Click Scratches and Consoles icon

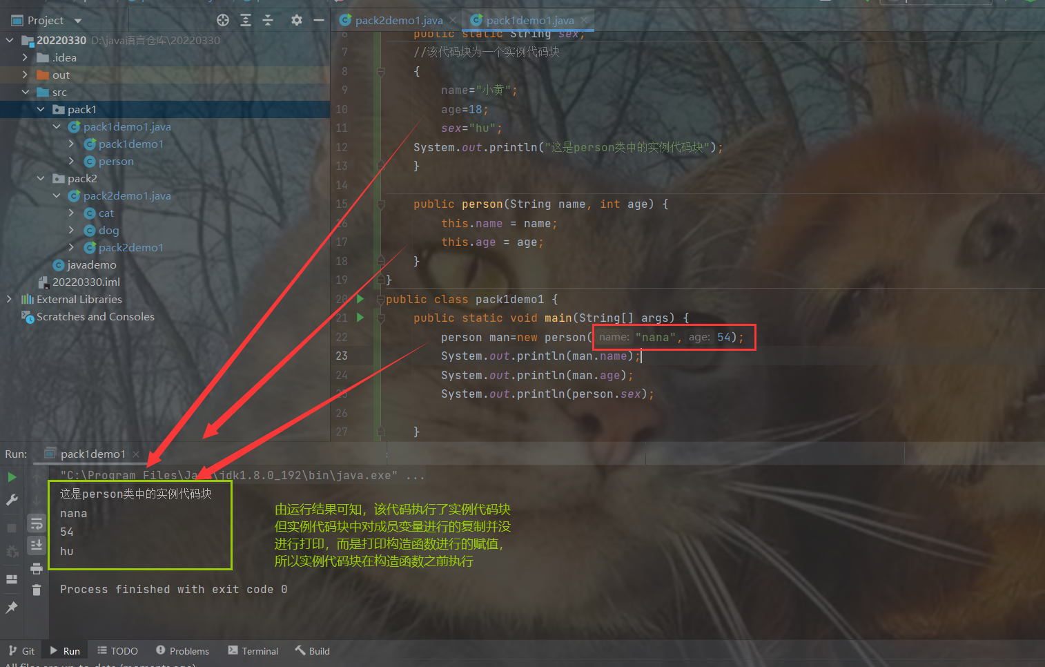coord(28,317)
